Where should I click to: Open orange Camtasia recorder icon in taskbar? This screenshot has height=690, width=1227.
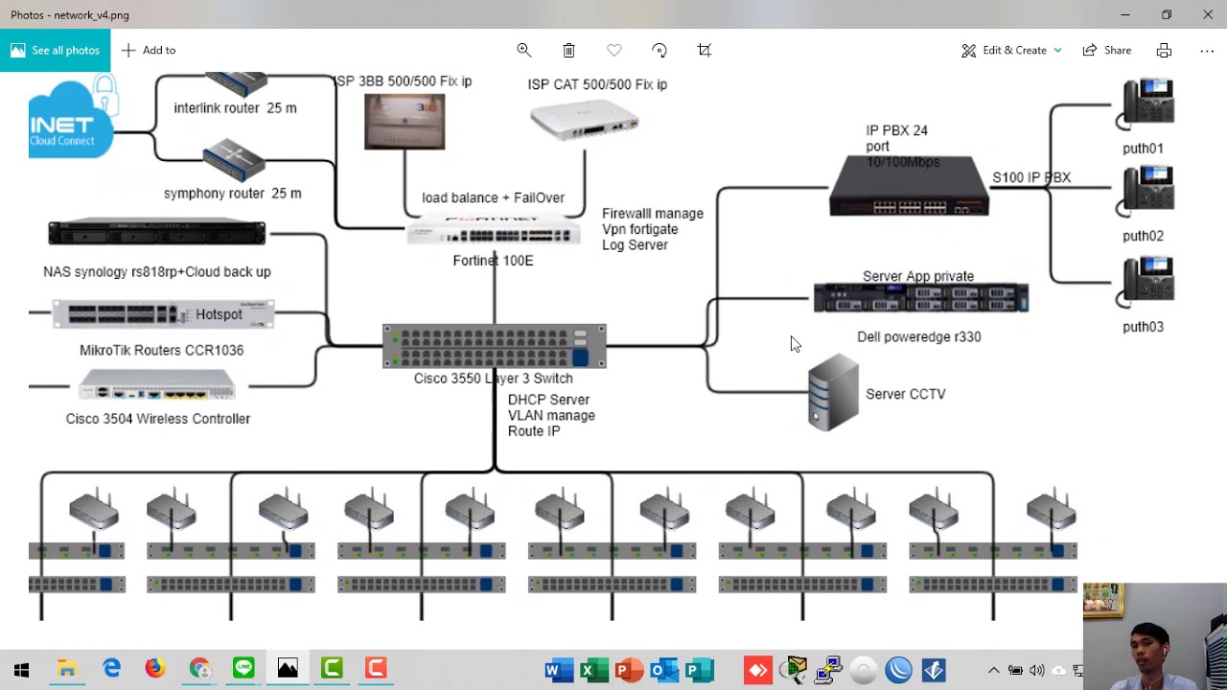[376, 669]
